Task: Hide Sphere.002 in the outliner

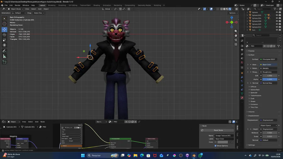Action: tap(277, 15)
